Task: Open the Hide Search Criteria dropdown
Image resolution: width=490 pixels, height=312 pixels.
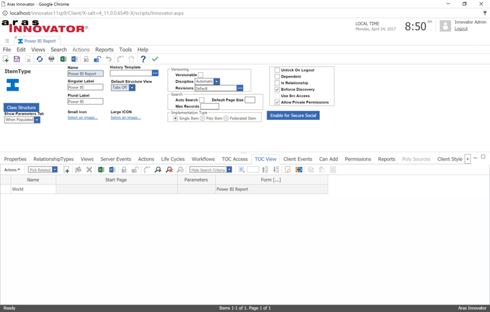Action: (229, 169)
